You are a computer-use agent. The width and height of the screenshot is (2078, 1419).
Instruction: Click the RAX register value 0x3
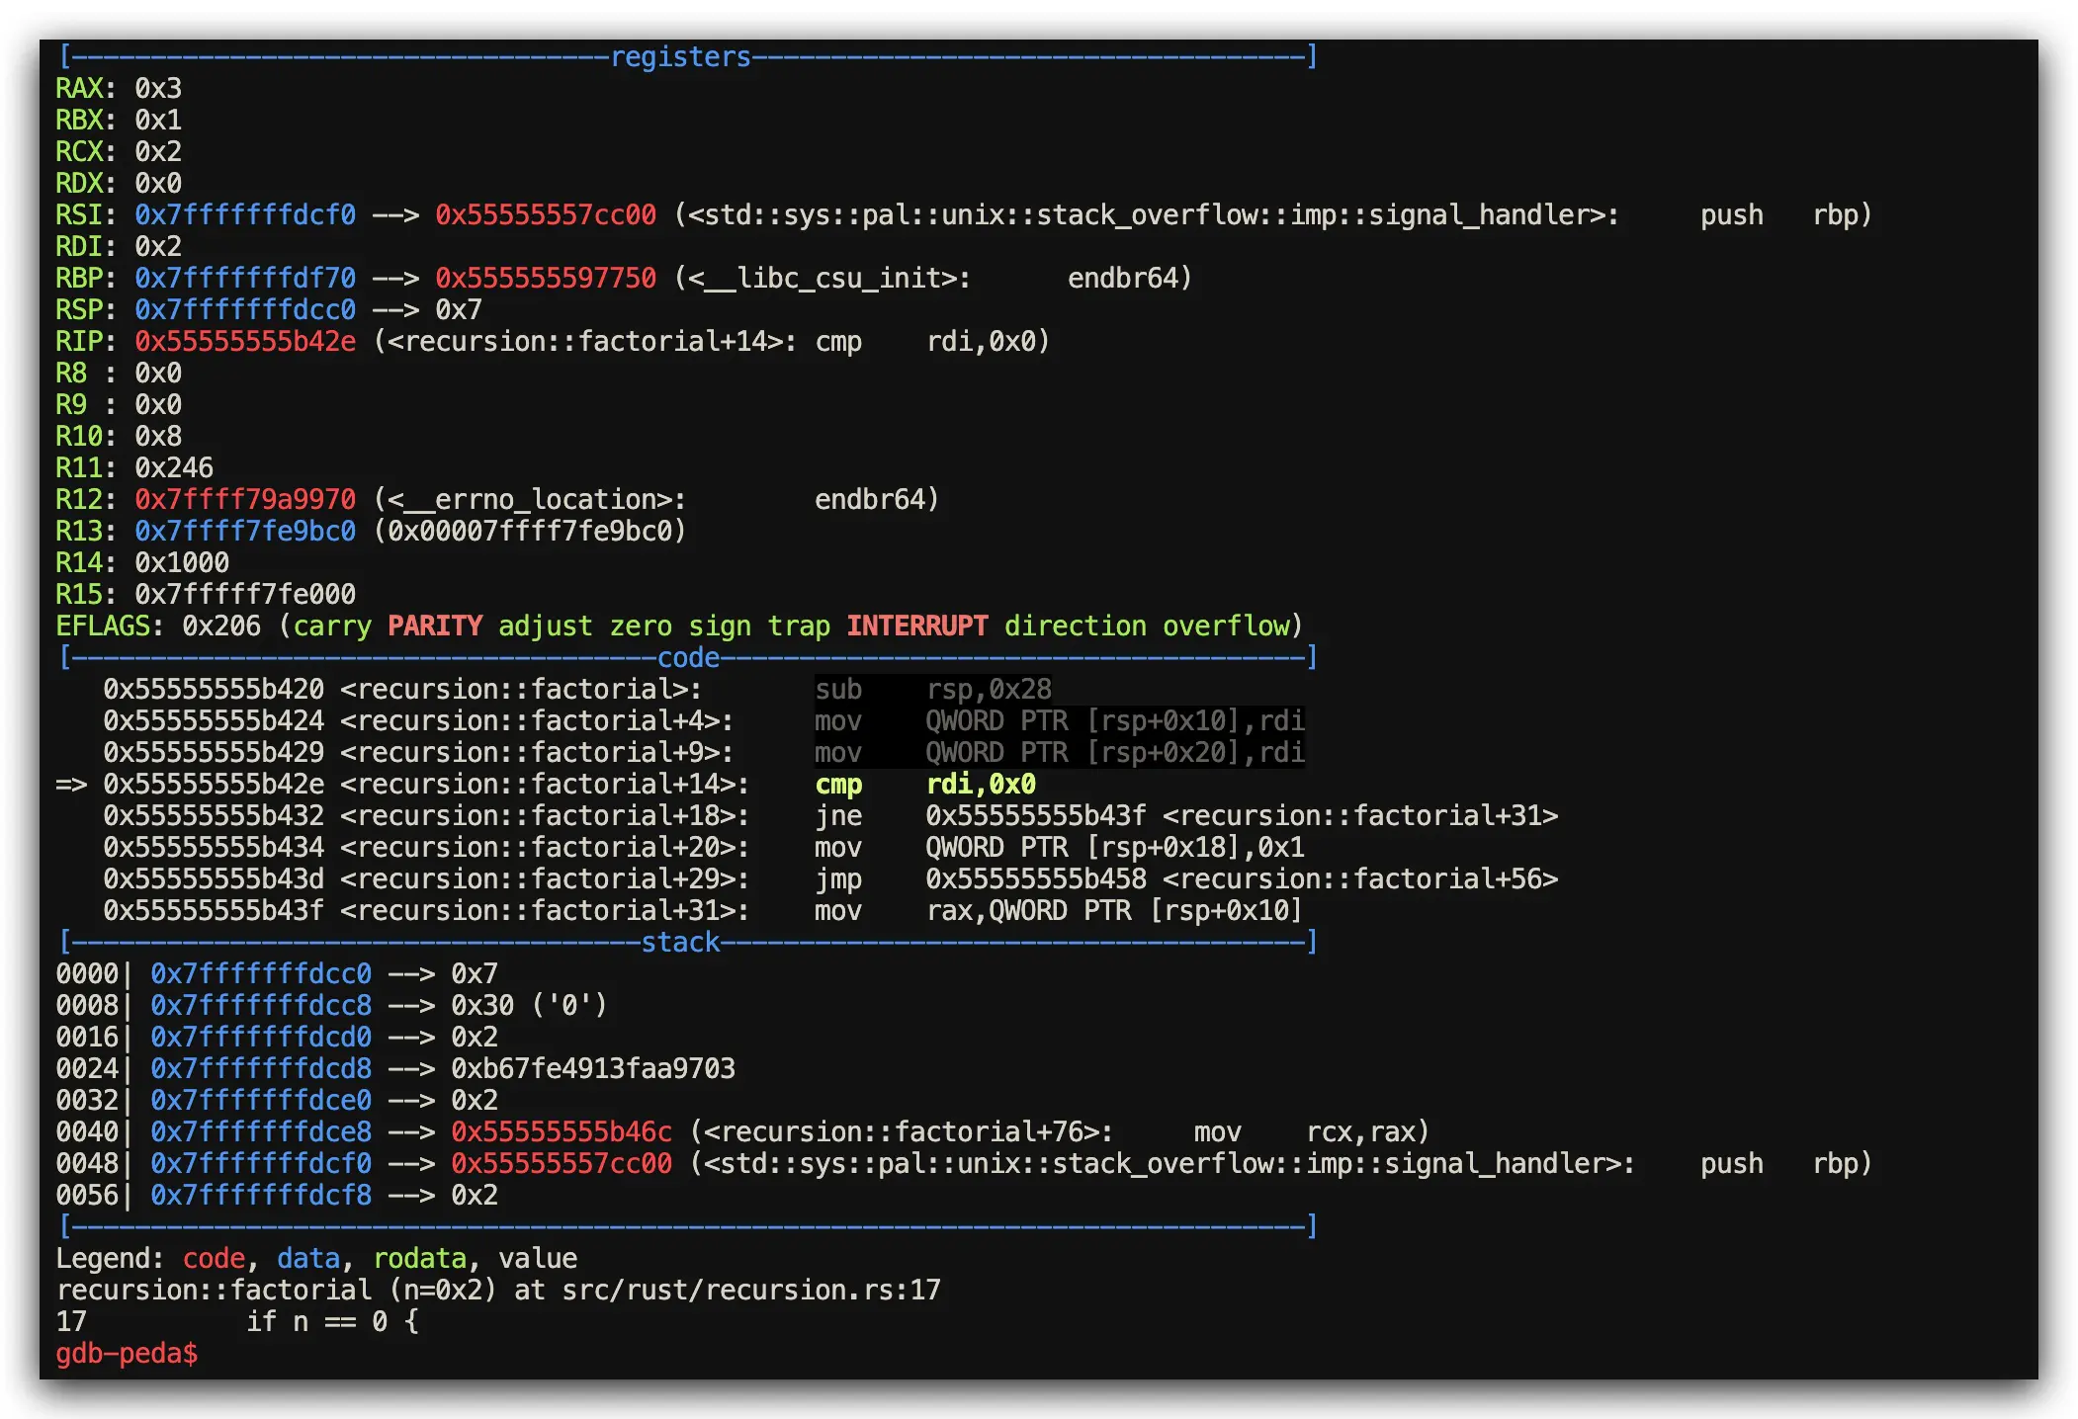158,89
